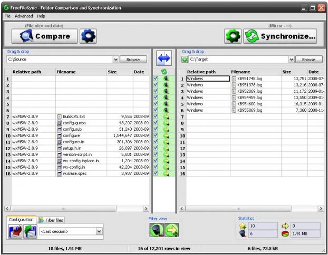The image size is (328, 255).
Task: Click the file icon of KB951748.log
Action: click(234, 79)
